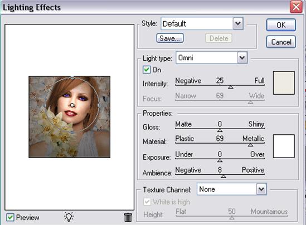Click the Delete style button
This screenshot has height=225, width=306.
pos(218,38)
